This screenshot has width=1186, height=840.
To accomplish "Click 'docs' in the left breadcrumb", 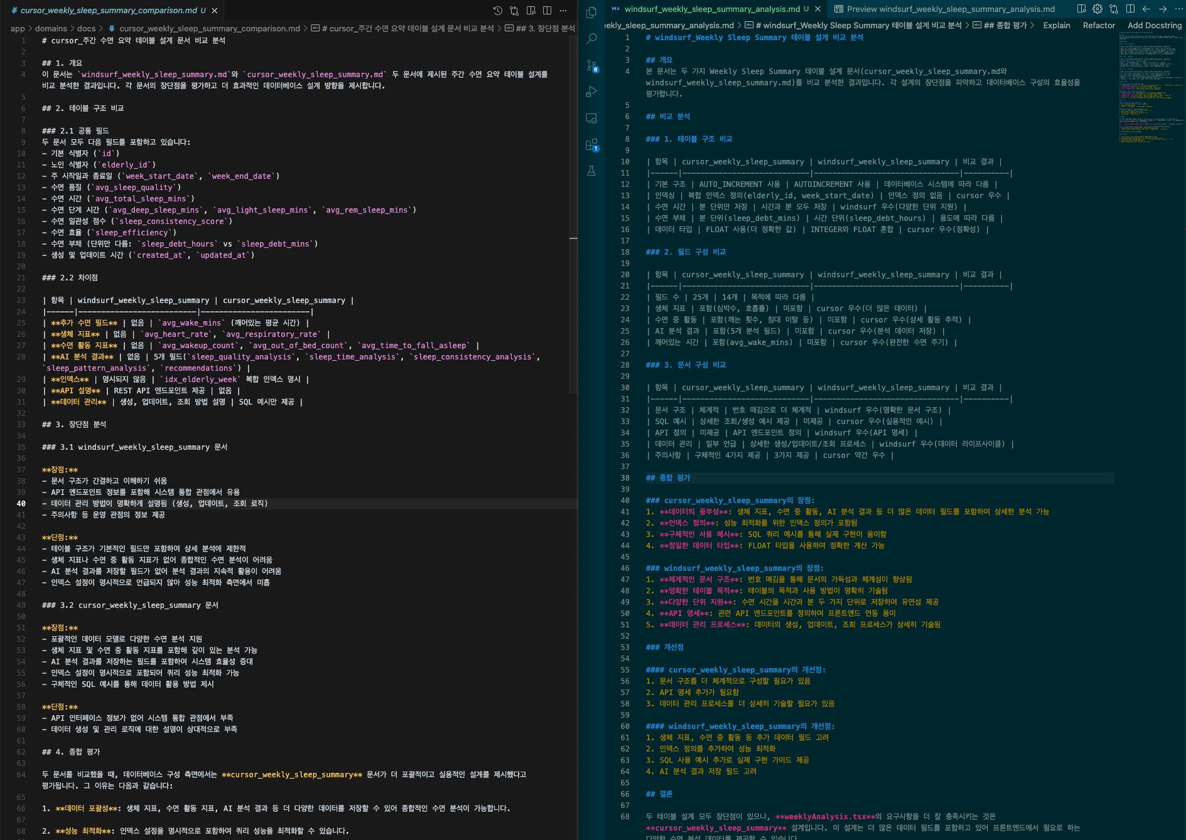I will pyautogui.click(x=87, y=28).
